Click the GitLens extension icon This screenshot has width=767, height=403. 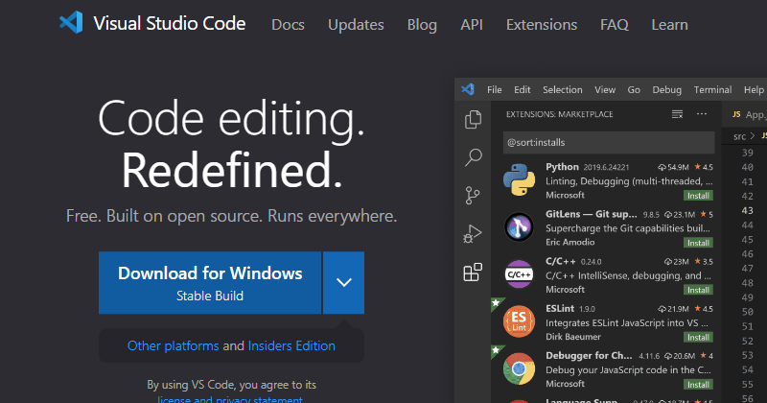coord(519,226)
